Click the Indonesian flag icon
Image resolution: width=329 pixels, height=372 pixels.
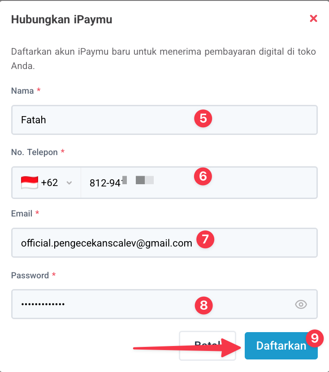(30, 183)
